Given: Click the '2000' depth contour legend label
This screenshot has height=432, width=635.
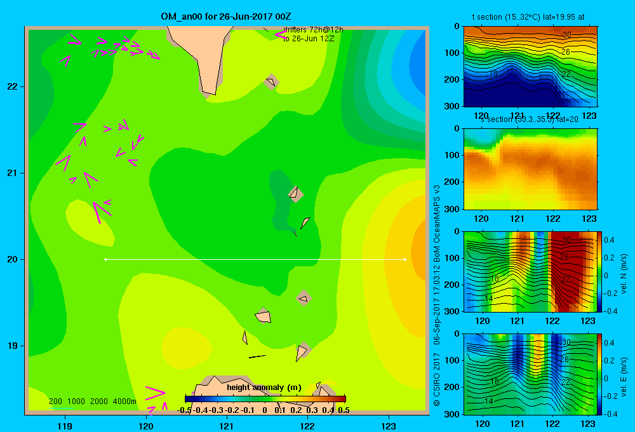Looking at the screenshot, I should click(99, 402).
